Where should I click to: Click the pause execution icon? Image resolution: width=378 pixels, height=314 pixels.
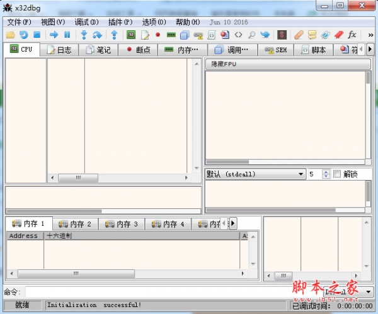click(x=67, y=35)
